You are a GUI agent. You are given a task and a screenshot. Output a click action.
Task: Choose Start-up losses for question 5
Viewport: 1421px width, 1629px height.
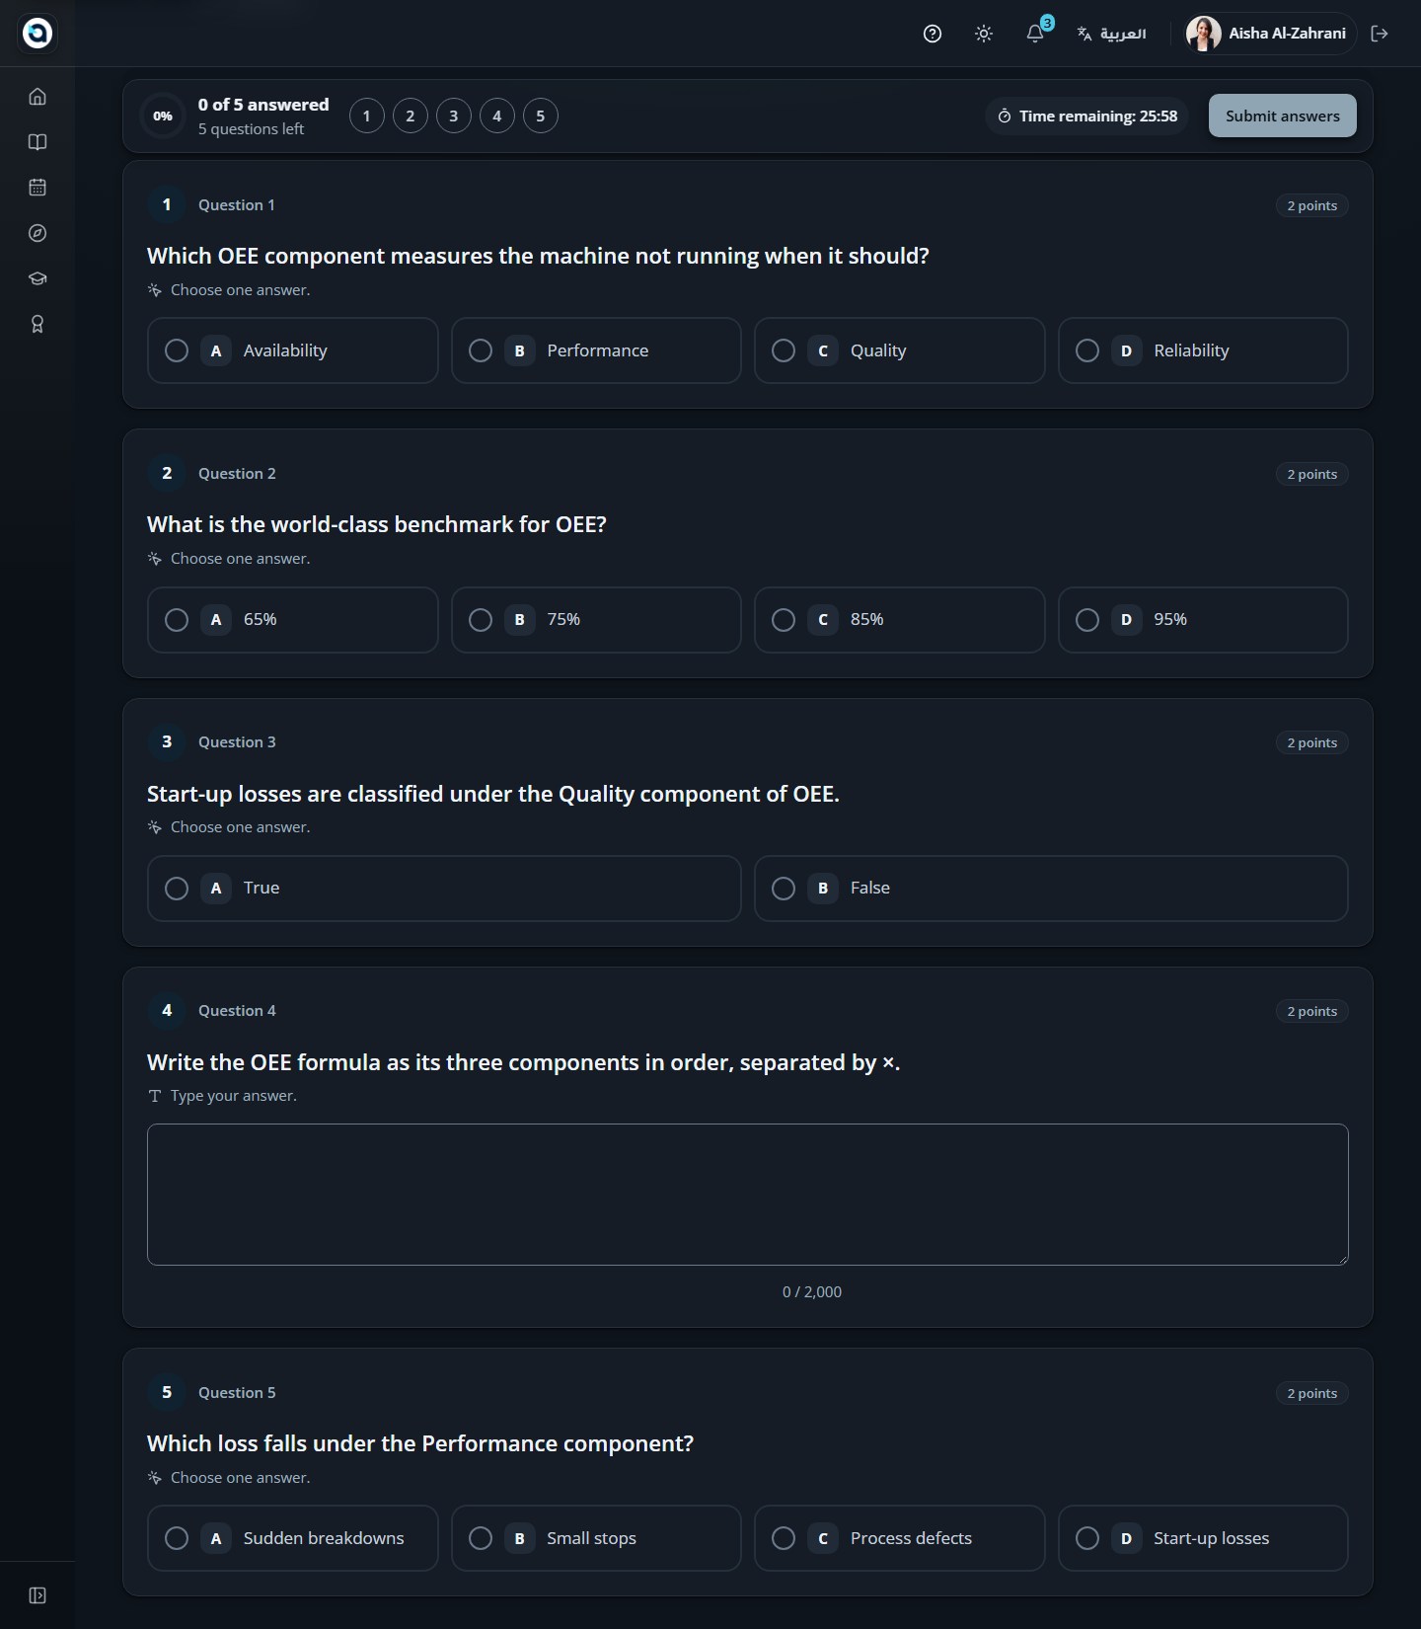click(x=1203, y=1538)
